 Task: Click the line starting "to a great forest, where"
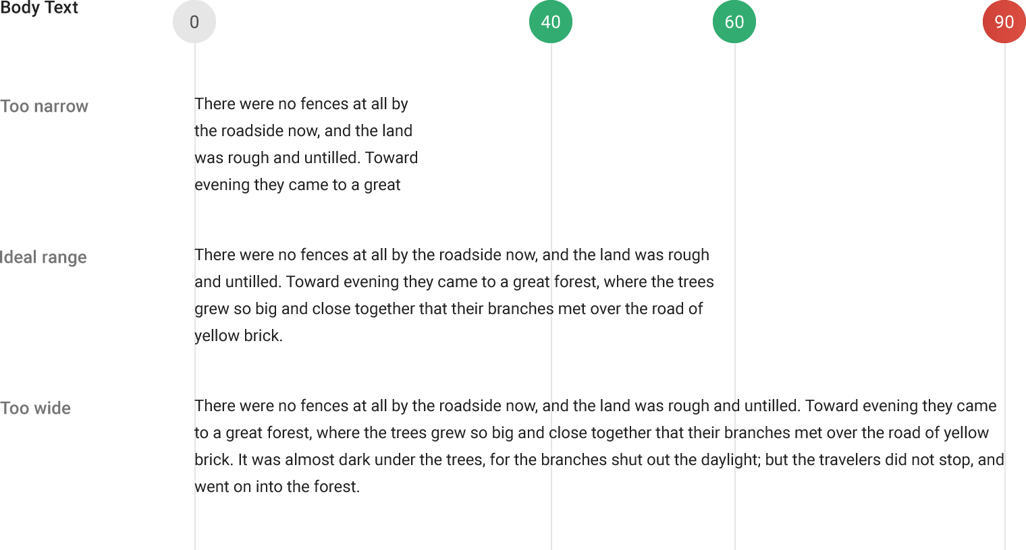591,433
